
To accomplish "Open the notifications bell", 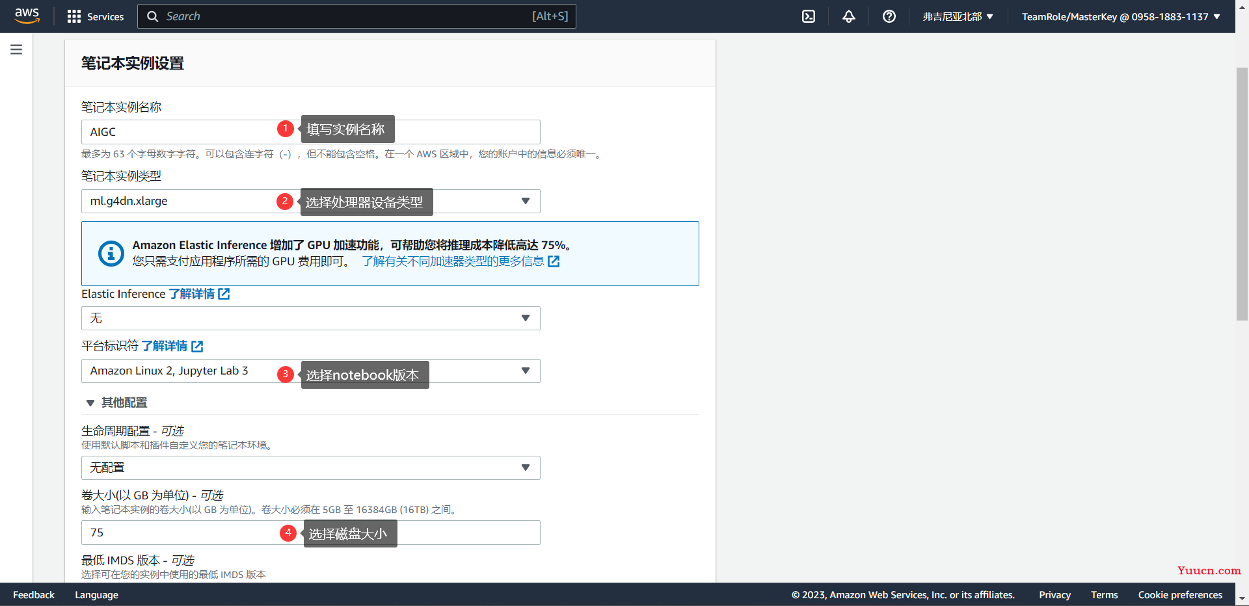I will tap(848, 16).
